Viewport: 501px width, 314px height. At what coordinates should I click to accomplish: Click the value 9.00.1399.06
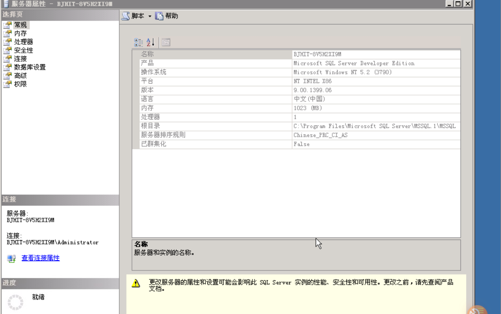(312, 90)
